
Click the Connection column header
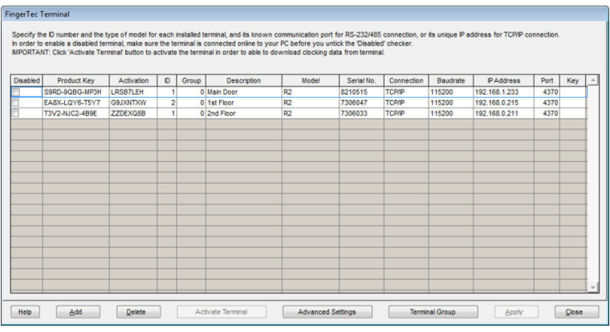click(406, 80)
